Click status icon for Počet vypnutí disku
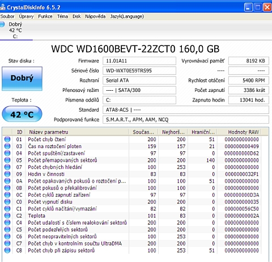This screenshot has height=262, width=272. coord(7,202)
